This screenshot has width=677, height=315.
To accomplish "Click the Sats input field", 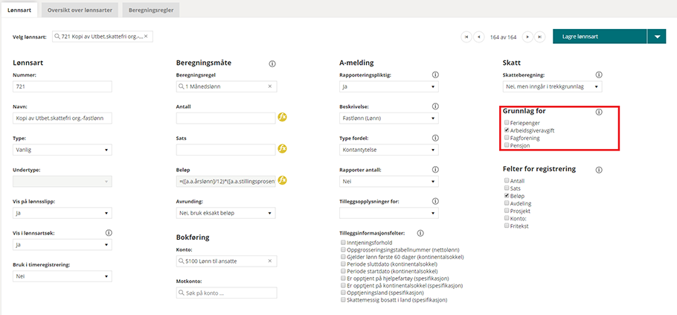I will [226, 150].
